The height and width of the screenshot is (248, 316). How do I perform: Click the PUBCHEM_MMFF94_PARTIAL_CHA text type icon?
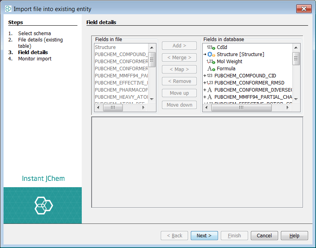click(209, 97)
